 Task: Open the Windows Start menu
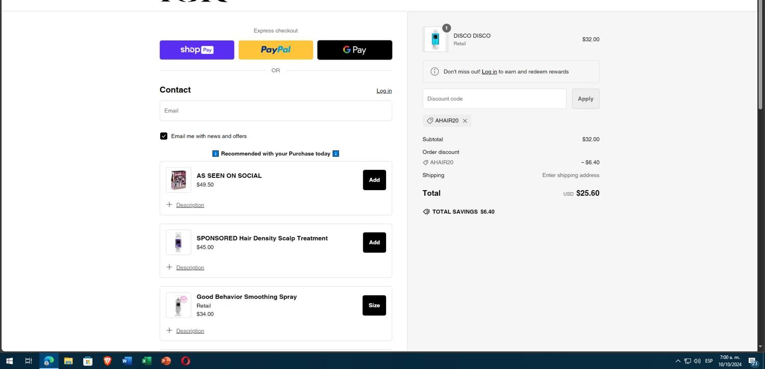click(9, 361)
